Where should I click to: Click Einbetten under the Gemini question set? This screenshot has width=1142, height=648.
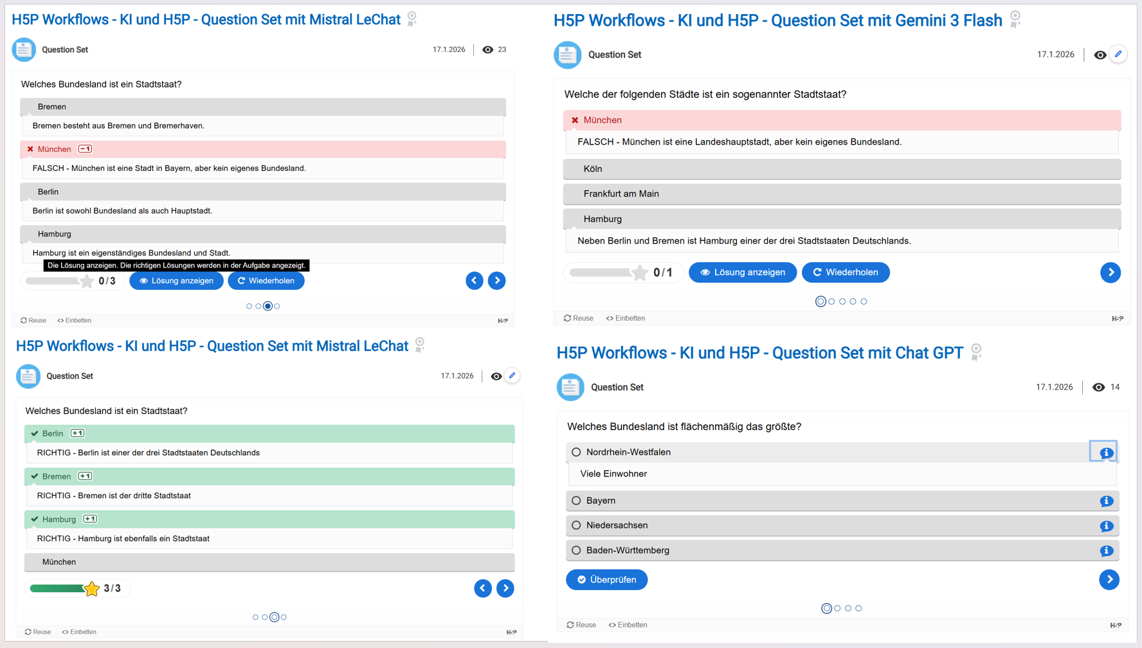626,318
